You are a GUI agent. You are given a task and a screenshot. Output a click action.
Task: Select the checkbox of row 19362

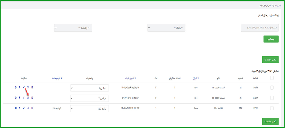[272, 108]
